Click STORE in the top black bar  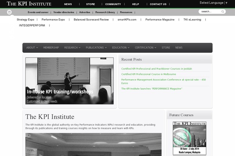pyautogui.click(x=90, y=4)
